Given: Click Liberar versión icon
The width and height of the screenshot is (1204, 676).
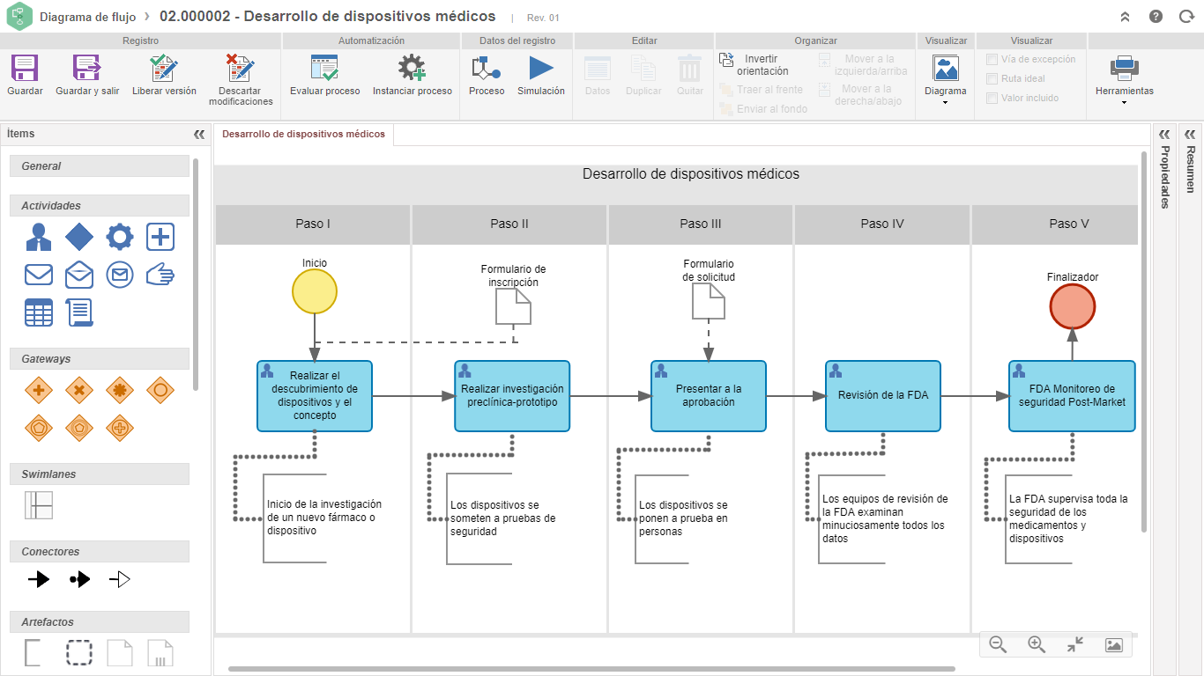Looking at the screenshot, I should pyautogui.click(x=164, y=68).
